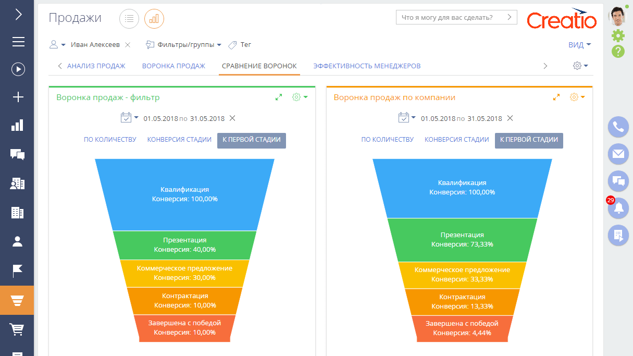Open the Фильтры/группы dropdown

tap(184, 45)
